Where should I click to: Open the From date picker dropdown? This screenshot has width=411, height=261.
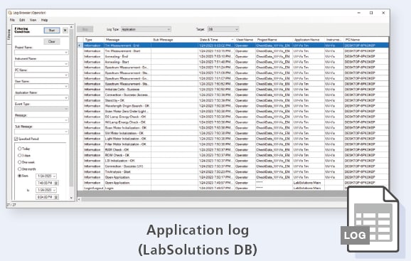54,176
